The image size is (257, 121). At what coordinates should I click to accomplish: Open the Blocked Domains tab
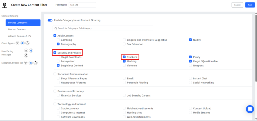(17, 29)
